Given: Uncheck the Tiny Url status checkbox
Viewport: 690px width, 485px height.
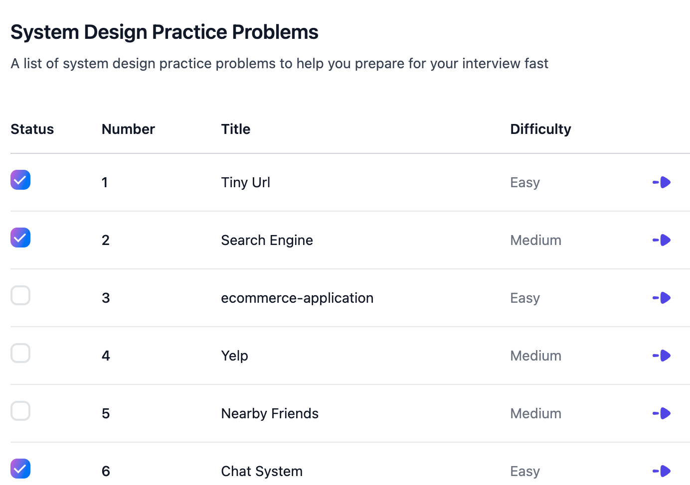Looking at the screenshot, I should click(x=20, y=180).
